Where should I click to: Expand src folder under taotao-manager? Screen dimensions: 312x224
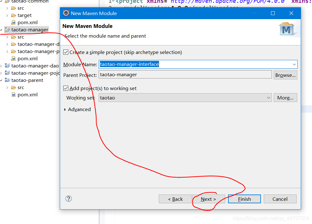pyautogui.click(x=7, y=37)
